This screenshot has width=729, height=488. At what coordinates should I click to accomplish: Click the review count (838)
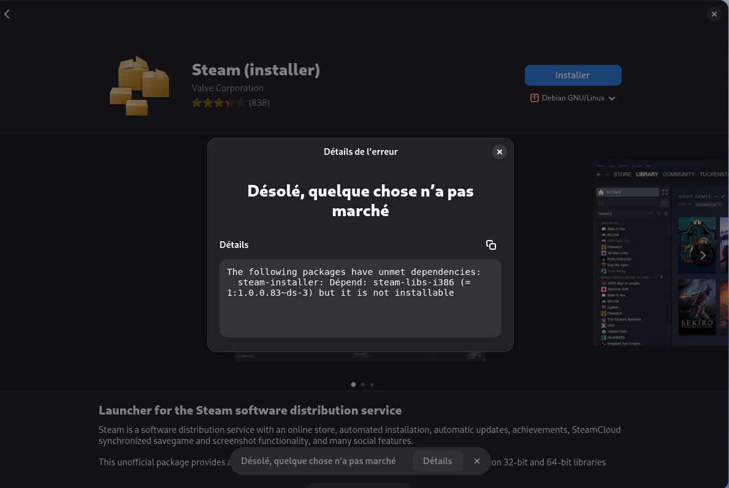pos(259,103)
